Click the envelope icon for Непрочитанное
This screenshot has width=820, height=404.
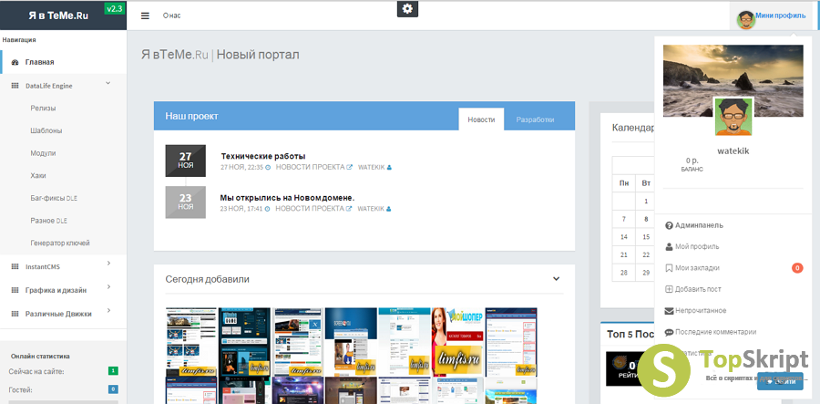tap(669, 311)
